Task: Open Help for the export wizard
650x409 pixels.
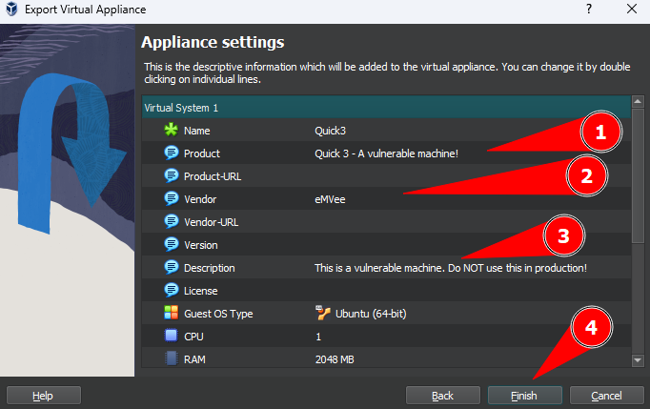Action: (43, 395)
